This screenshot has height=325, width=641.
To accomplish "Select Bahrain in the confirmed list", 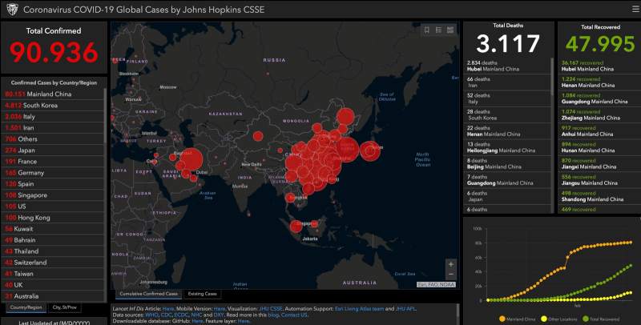I will (53, 240).
